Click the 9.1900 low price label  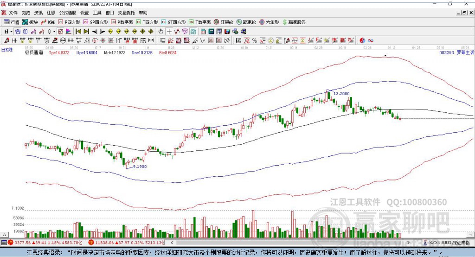coord(140,167)
